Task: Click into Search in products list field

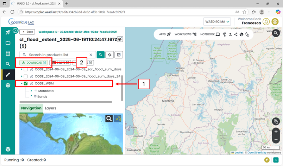Action: coord(57,55)
